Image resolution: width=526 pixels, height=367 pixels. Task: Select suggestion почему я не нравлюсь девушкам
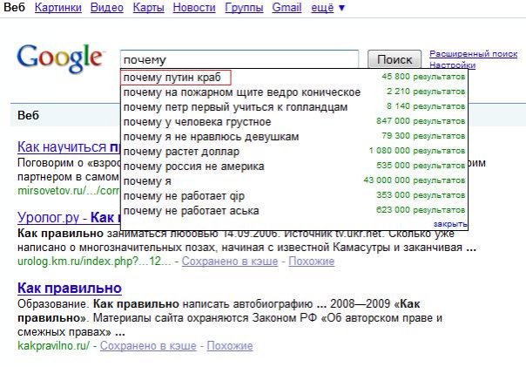pyautogui.click(x=211, y=137)
